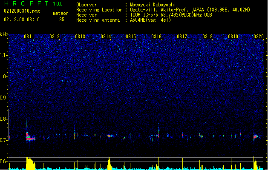268x170 pixels.
Task: Click the 0.6 kHz axis label
Action: (3, 161)
